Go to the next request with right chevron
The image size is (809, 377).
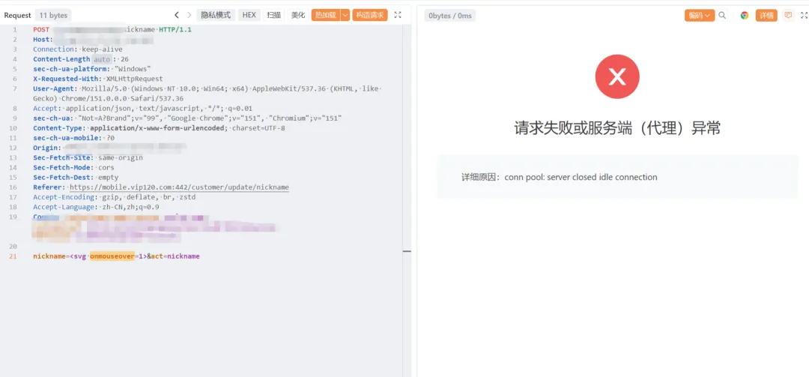pyautogui.click(x=190, y=15)
